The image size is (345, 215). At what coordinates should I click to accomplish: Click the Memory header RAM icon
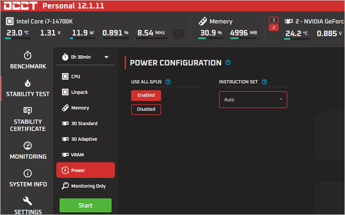click(203, 21)
